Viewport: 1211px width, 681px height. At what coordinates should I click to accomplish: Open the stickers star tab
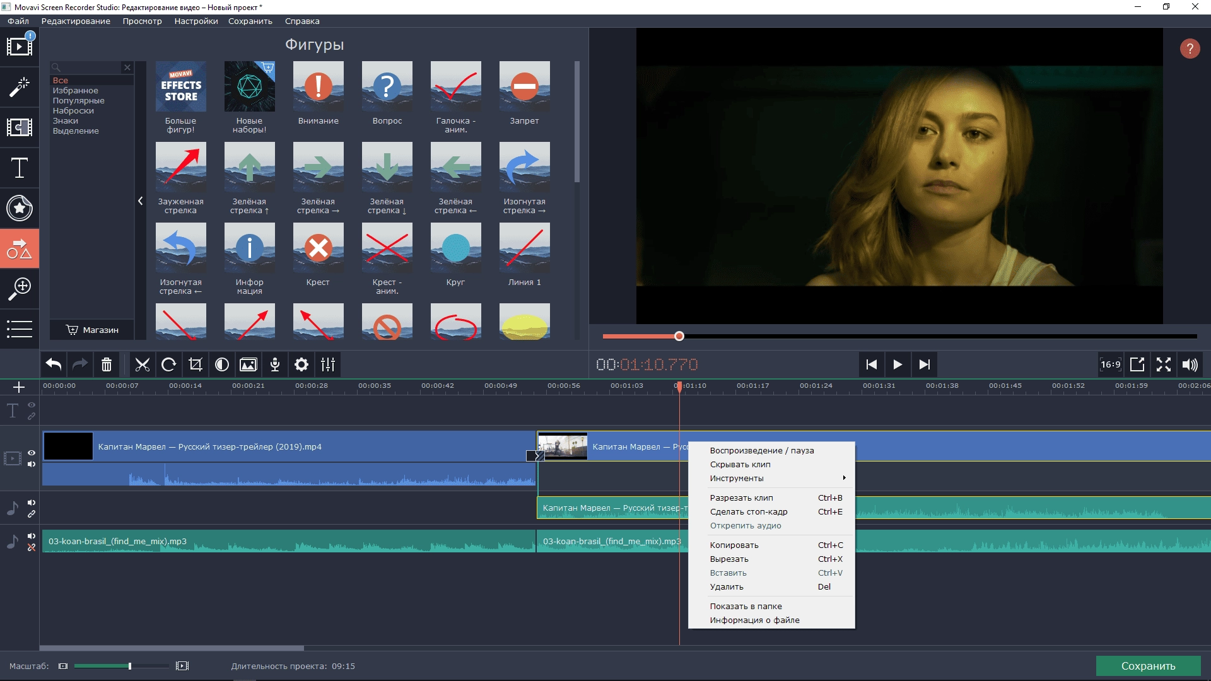click(20, 208)
